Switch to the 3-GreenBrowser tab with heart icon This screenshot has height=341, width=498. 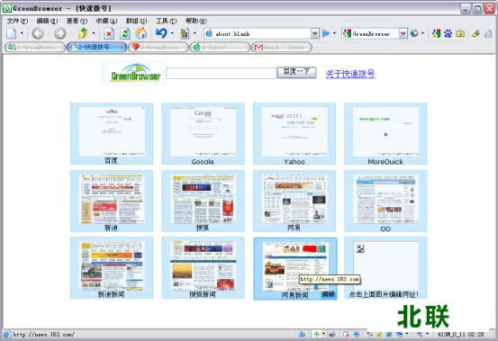point(158,48)
